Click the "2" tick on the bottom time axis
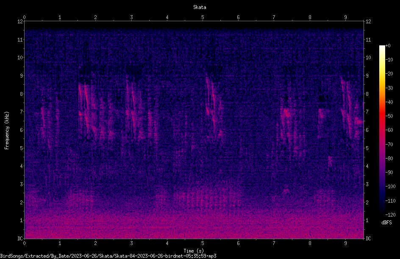The width and height of the screenshot is (400, 259). tap(96, 243)
